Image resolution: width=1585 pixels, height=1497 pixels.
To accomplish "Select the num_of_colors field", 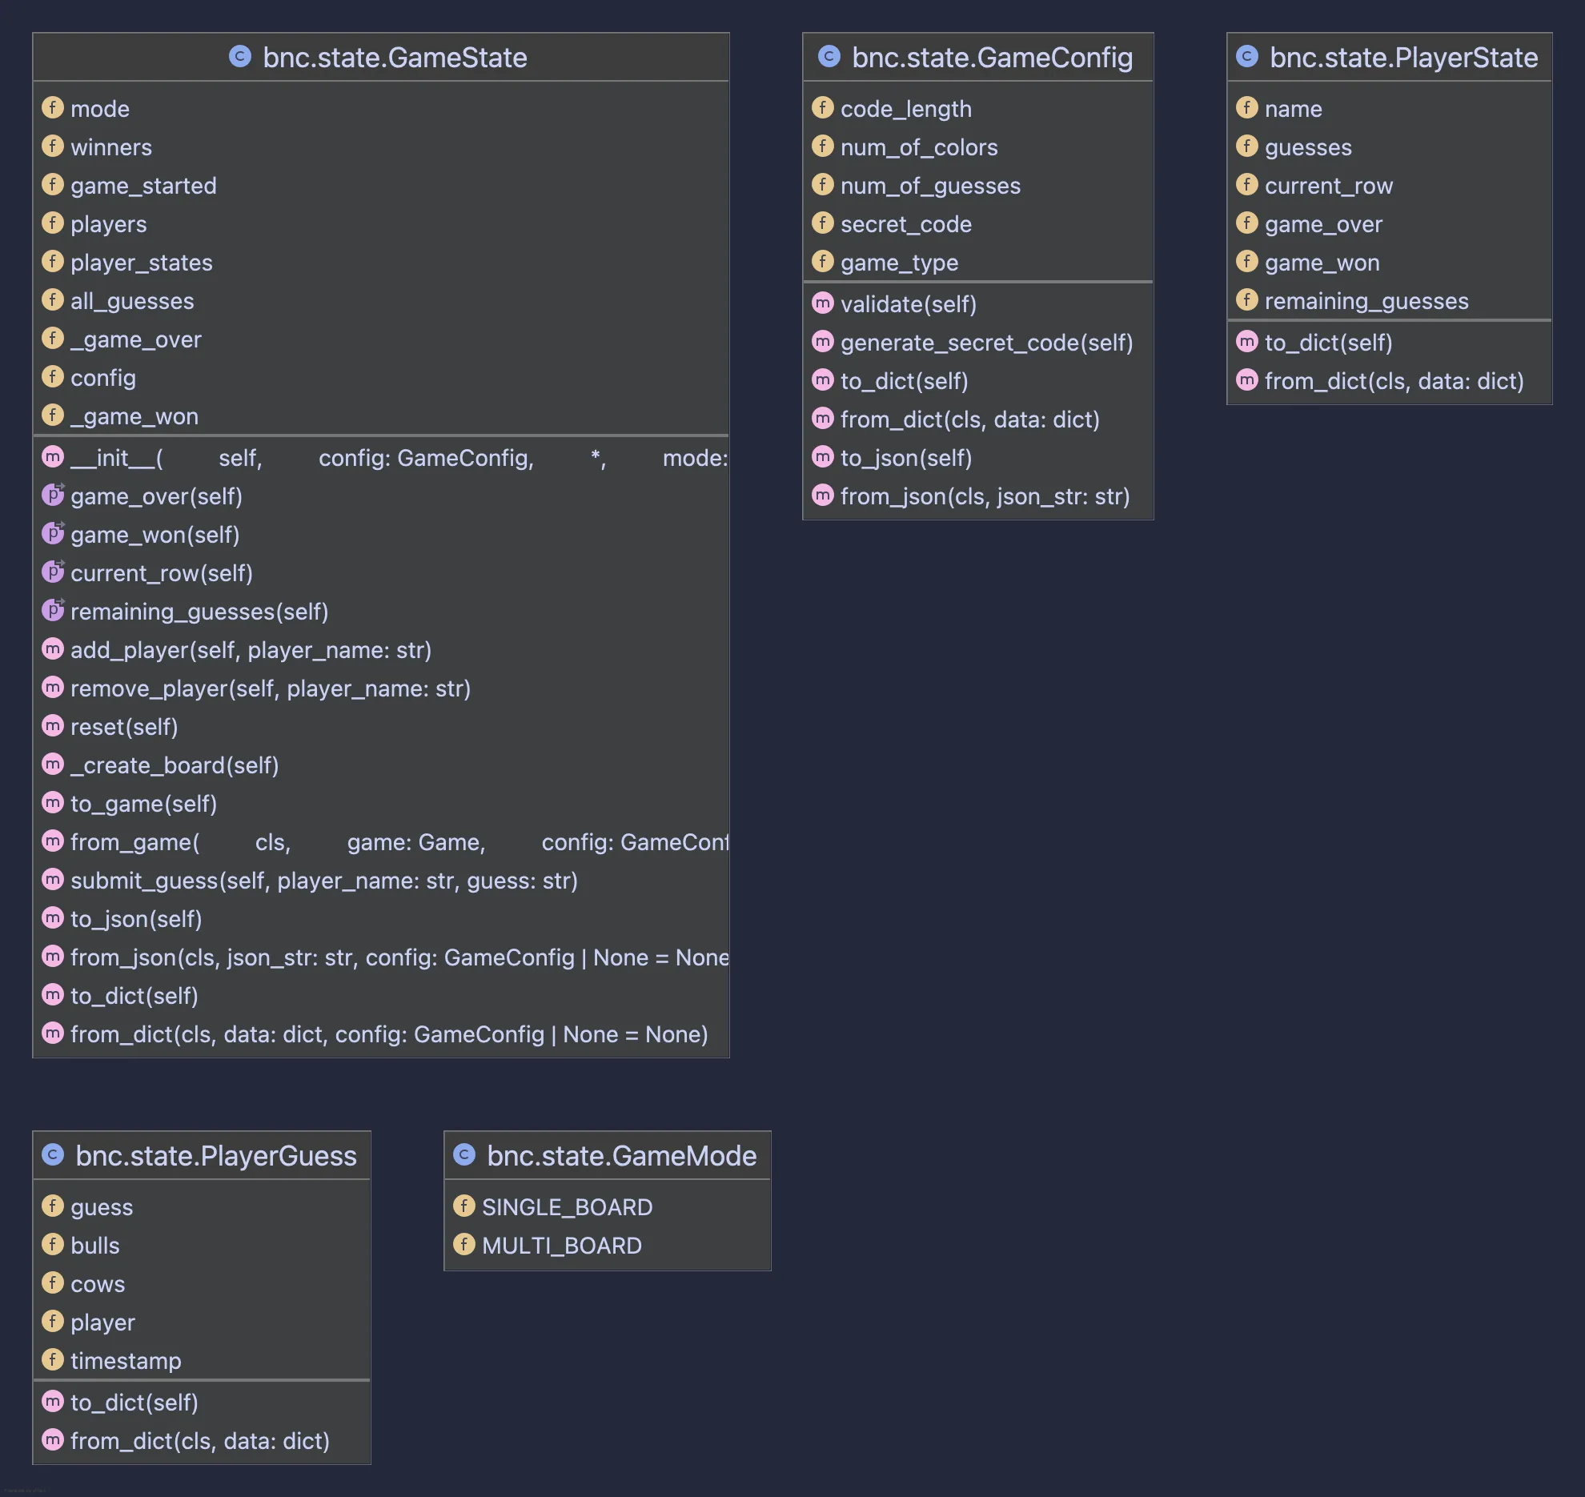I will click(x=919, y=147).
